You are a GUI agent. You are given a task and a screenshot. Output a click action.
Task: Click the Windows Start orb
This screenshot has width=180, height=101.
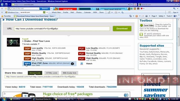tap(4, 99)
